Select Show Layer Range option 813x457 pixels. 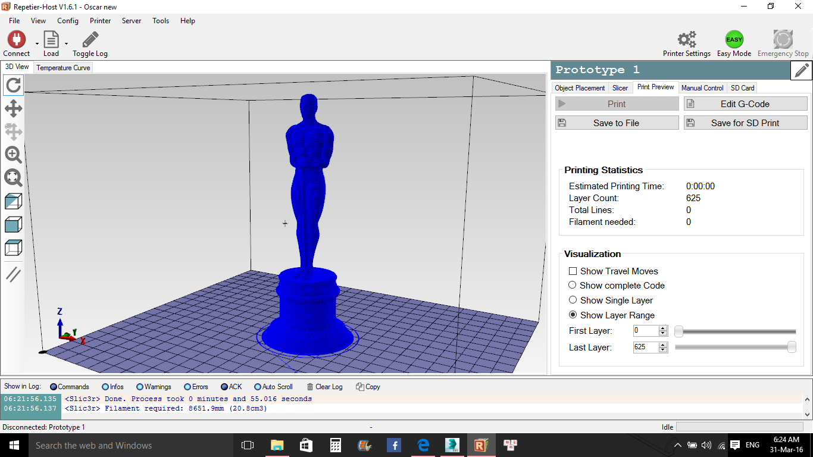coord(573,315)
